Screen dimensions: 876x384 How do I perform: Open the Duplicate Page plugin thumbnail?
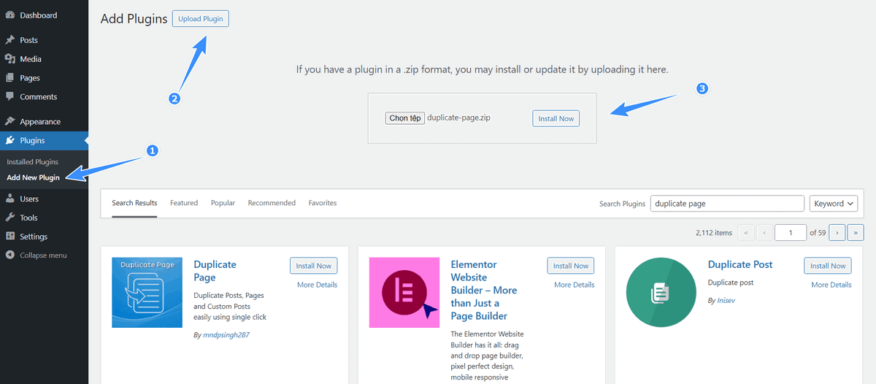click(x=147, y=292)
